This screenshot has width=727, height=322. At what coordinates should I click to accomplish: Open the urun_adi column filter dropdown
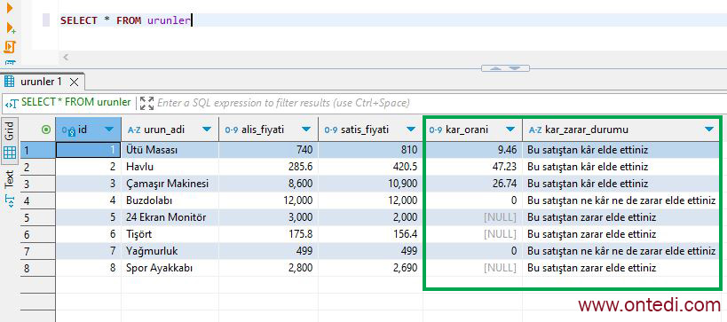tap(207, 130)
